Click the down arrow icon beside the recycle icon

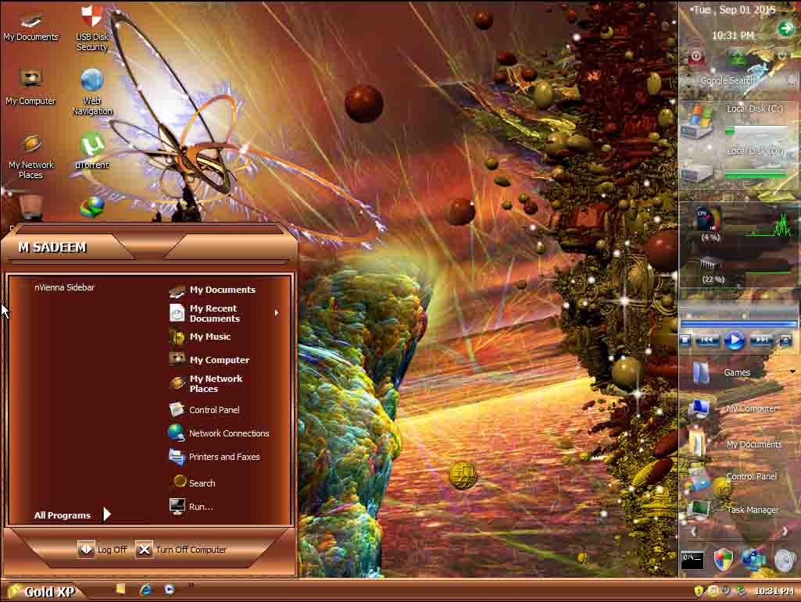tap(781, 55)
